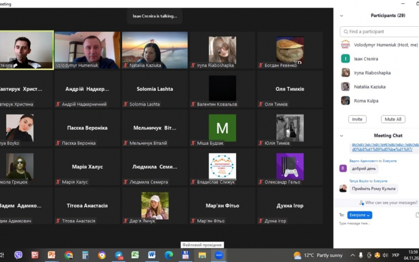The height and width of the screenshot is (262, 419).
Task: Select Олександр Гельо purple console avatar
Action: pos(290,167)
